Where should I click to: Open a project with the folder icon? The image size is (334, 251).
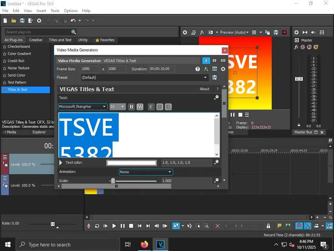pos(14,21)
